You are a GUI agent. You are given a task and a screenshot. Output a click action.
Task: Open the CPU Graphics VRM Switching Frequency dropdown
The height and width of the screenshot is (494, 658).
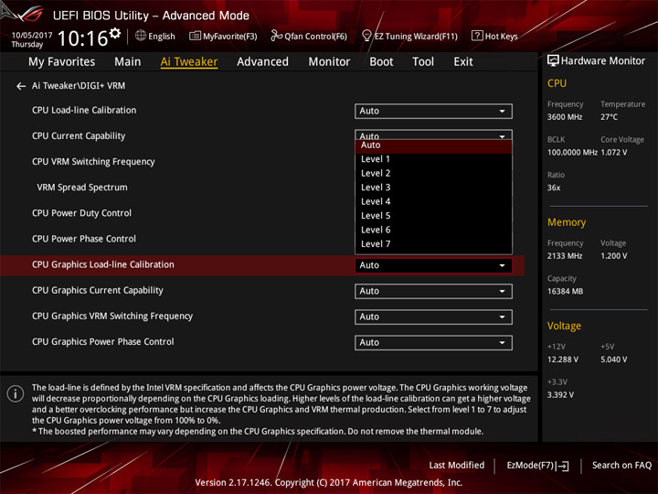coord(433,317)
